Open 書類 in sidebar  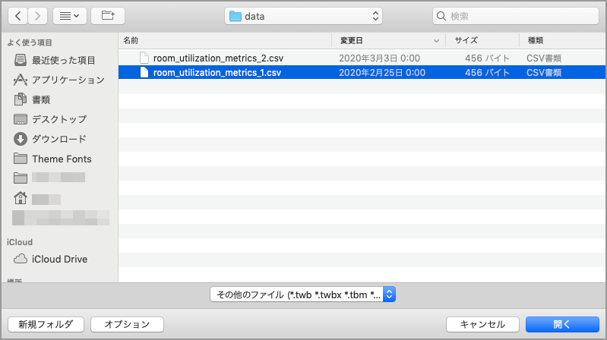point(41,99)
